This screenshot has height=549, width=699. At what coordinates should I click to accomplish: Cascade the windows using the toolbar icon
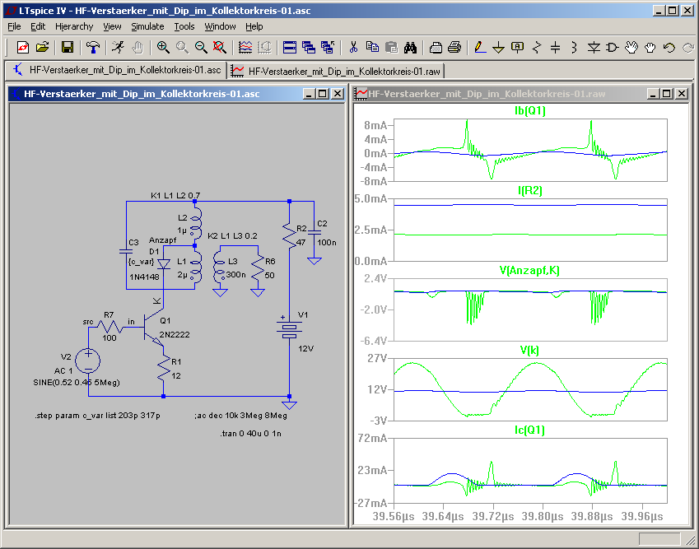click(309, 47)
